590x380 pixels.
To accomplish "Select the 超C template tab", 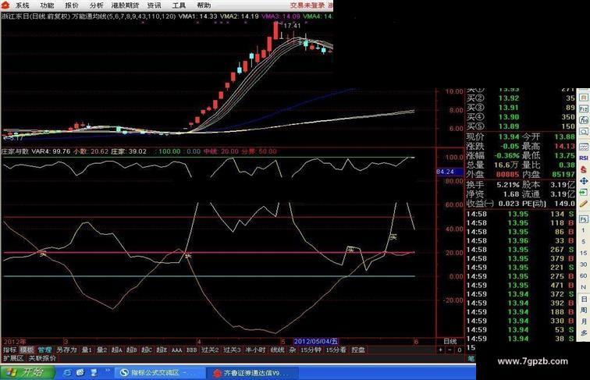I will (147, 350).
